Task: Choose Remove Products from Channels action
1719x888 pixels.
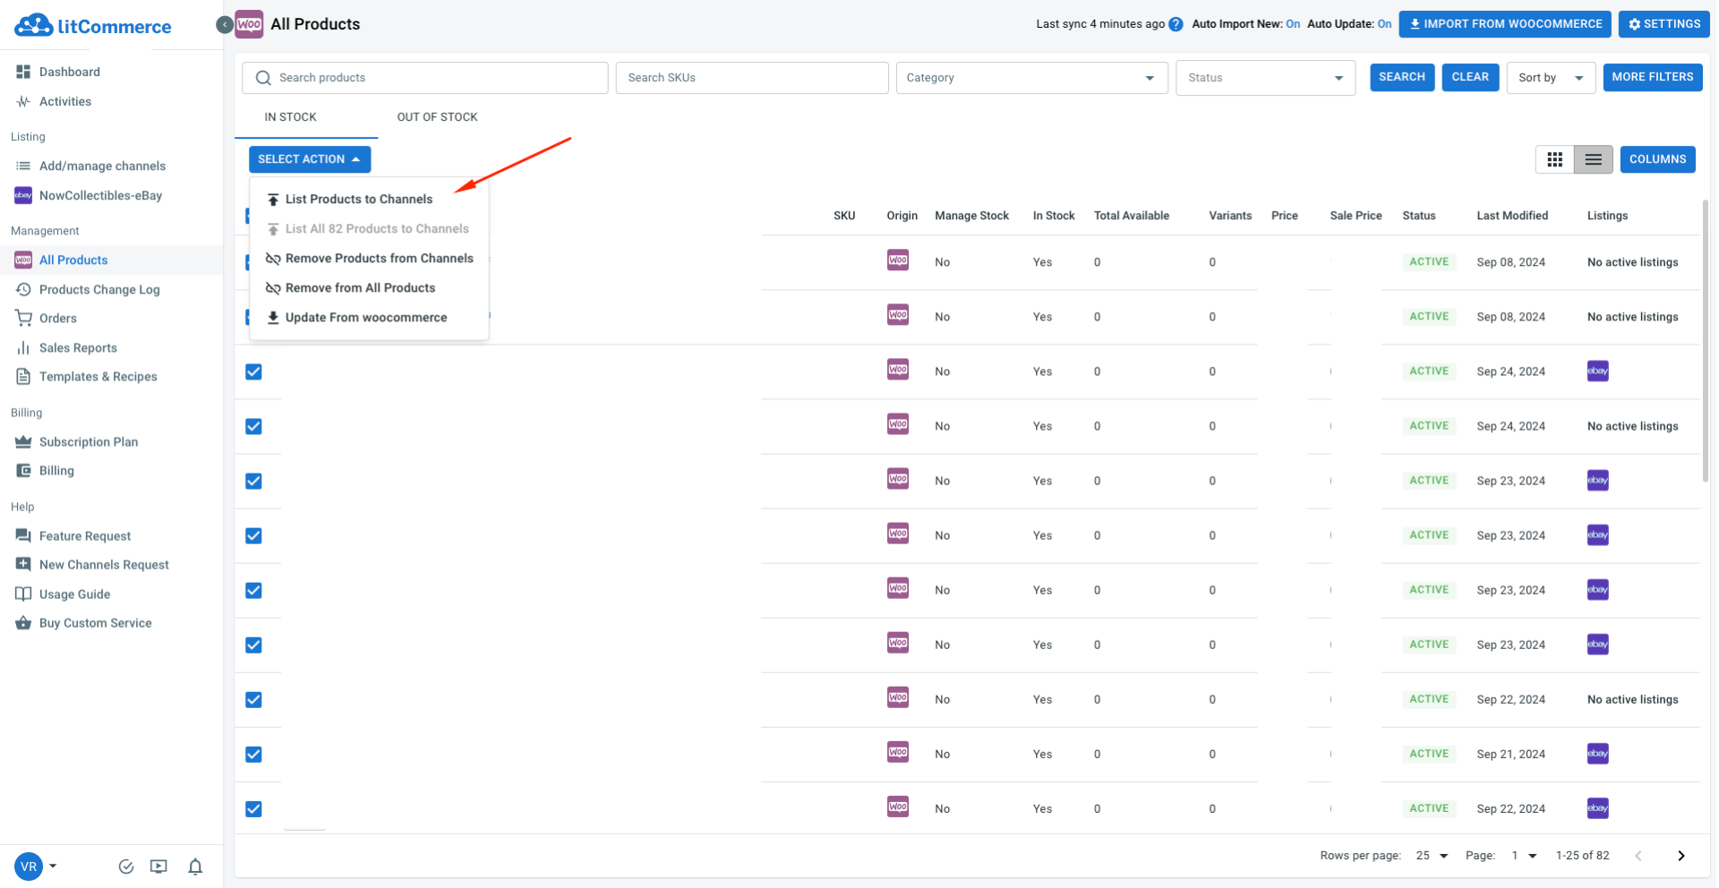Action: click(379, 258)
